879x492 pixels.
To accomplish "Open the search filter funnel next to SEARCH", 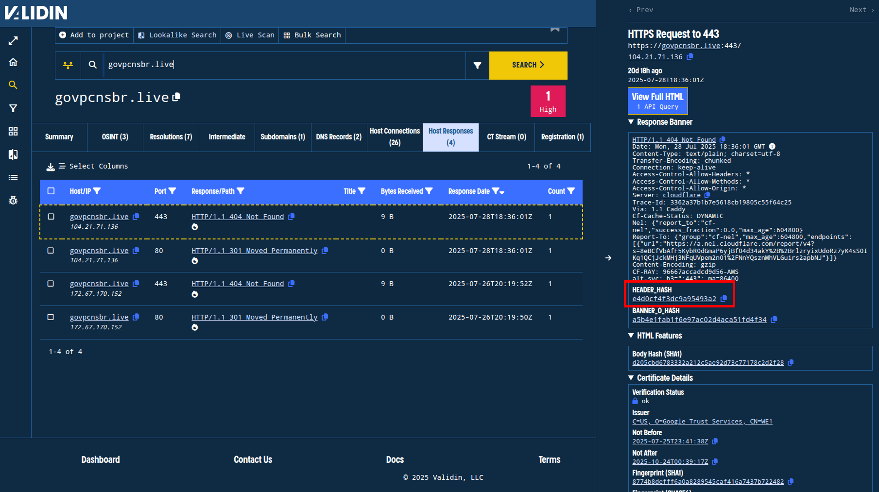I will click(478, 65).
